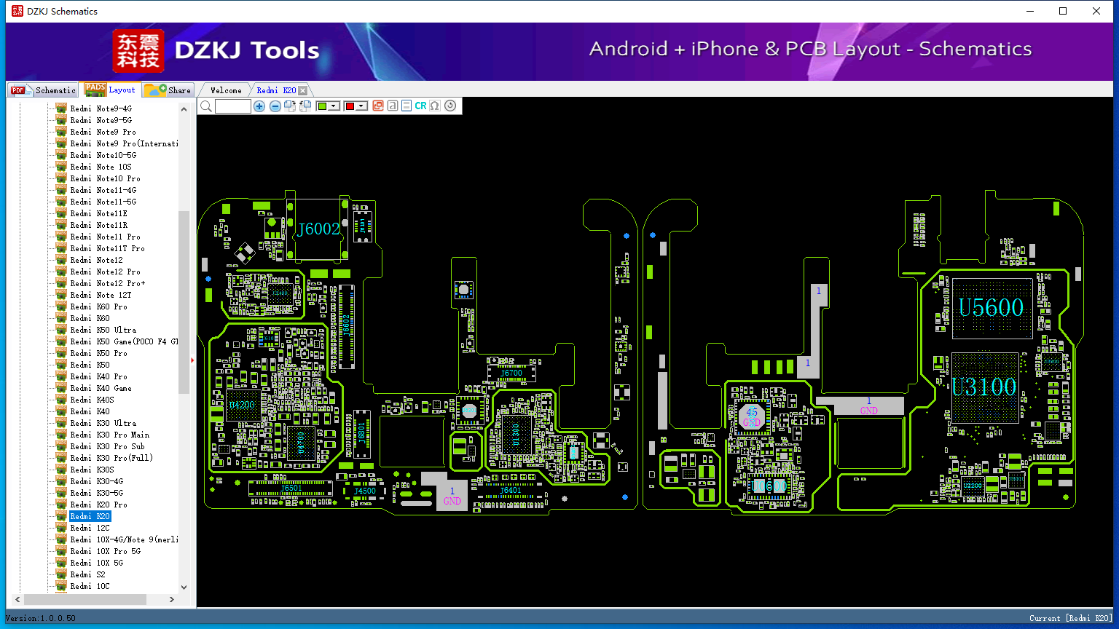
Task: Click the PADS icon beside Redmi Note12
Action: [x=61, y=260]
